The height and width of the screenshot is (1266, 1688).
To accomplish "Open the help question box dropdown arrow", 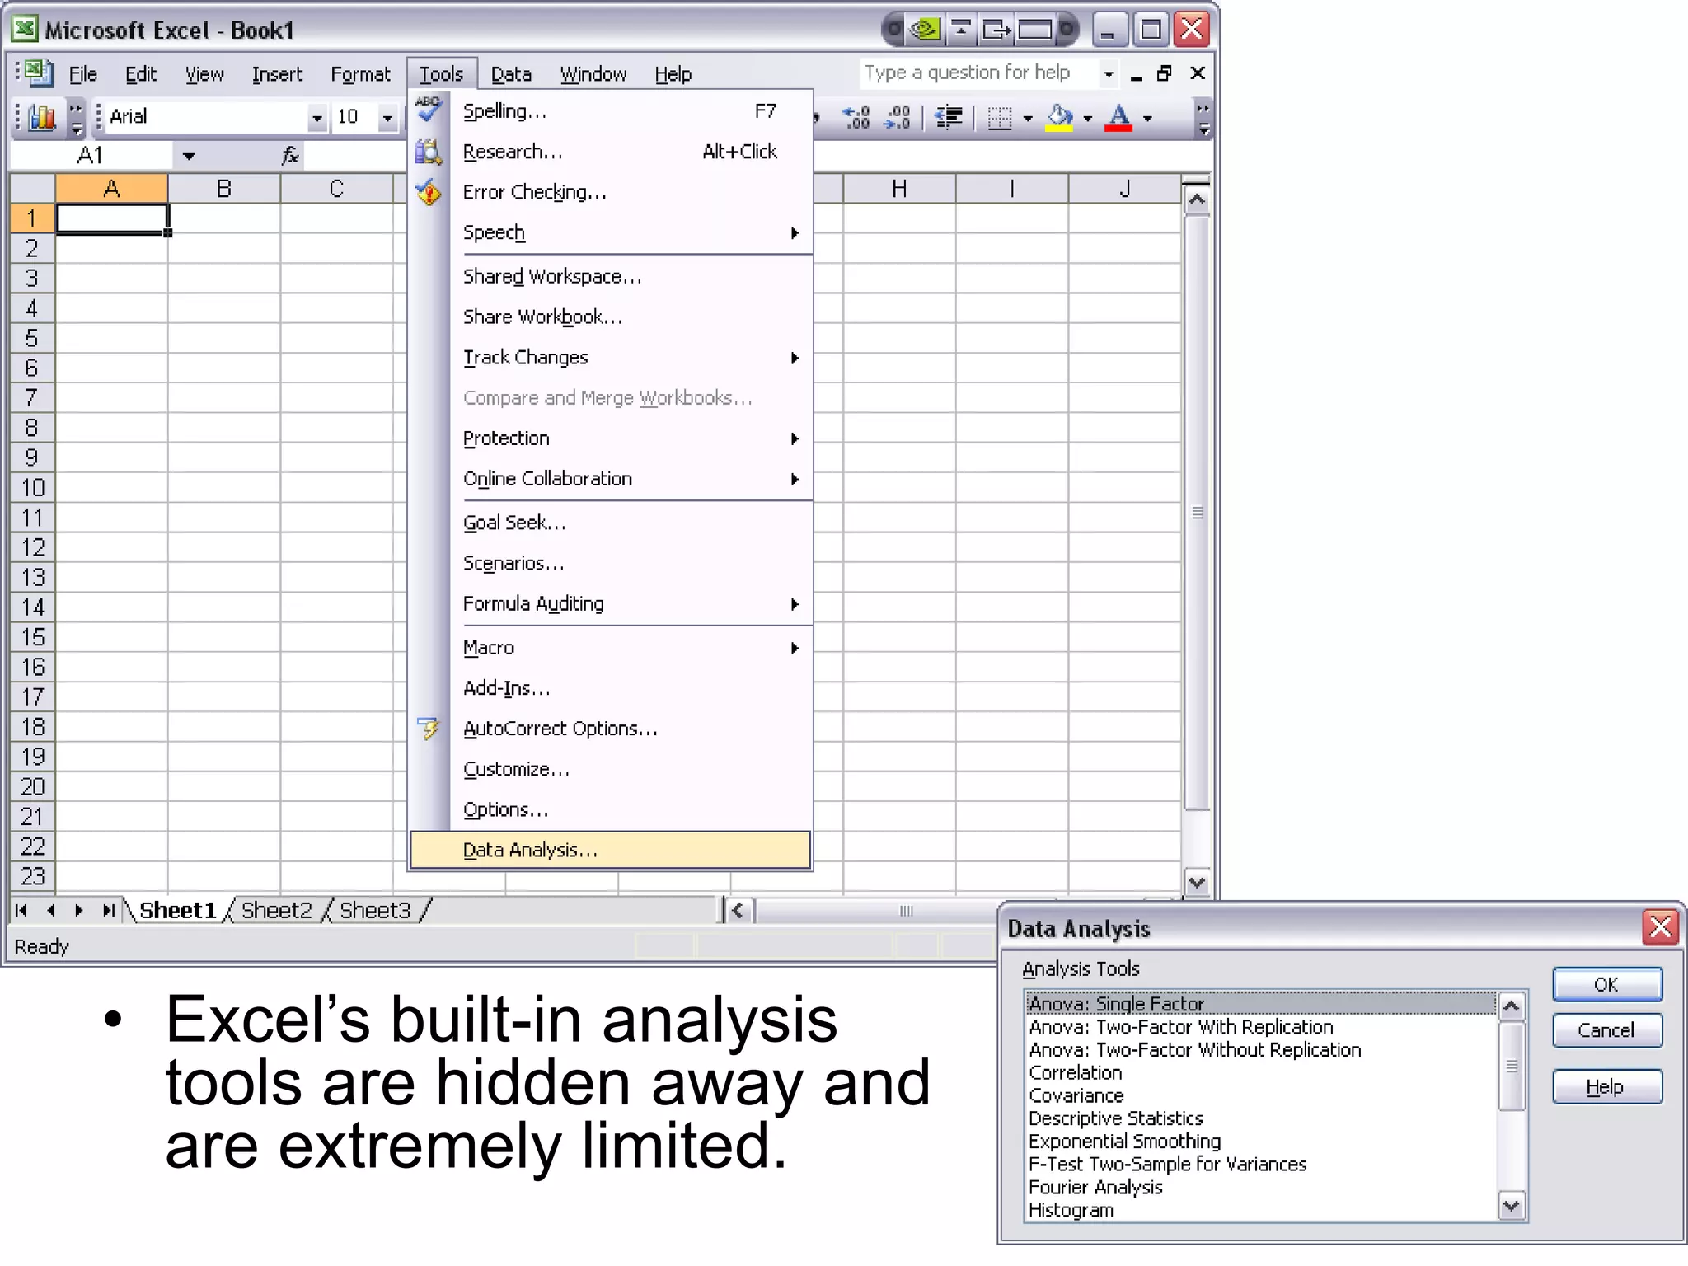I will pyautogui.click(x=1109, y=74).
